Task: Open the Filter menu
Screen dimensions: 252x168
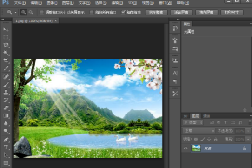Action: pos(117,3)
